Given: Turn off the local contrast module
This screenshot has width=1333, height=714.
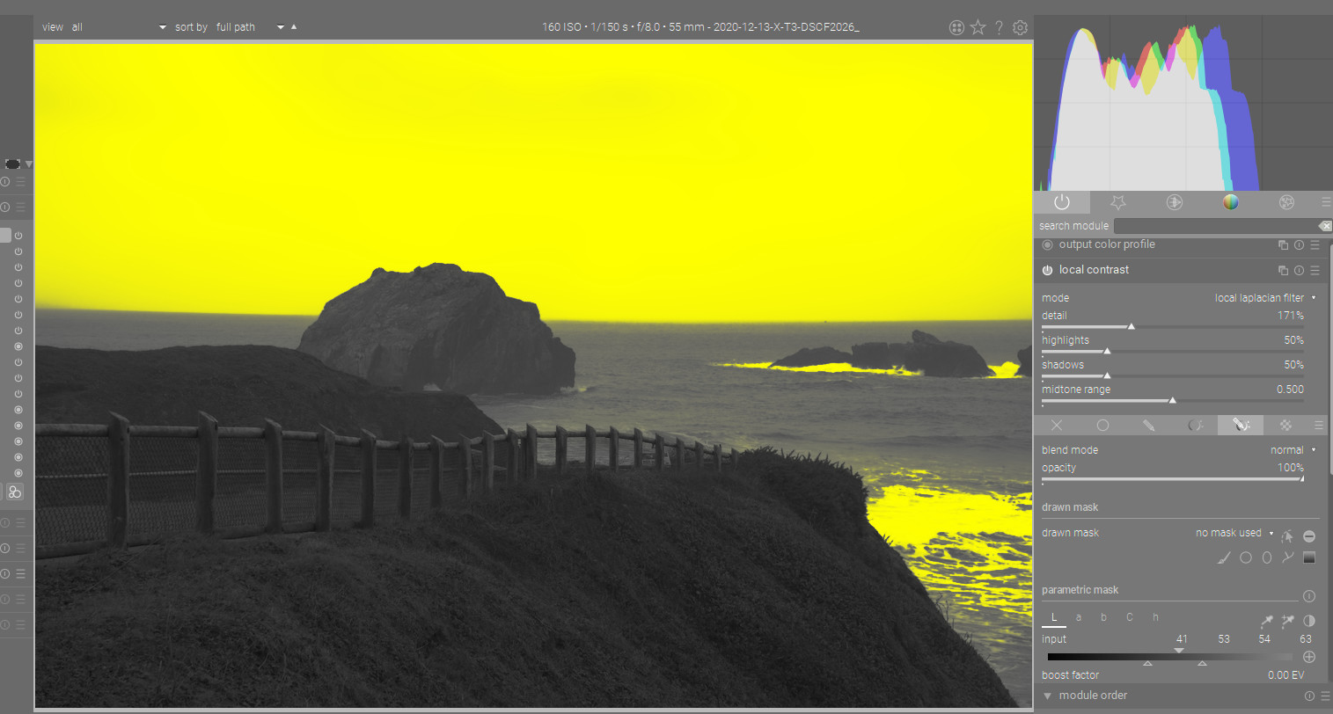Looking at the screenshot, I should pyautogui.click(x=1047, y=270).
